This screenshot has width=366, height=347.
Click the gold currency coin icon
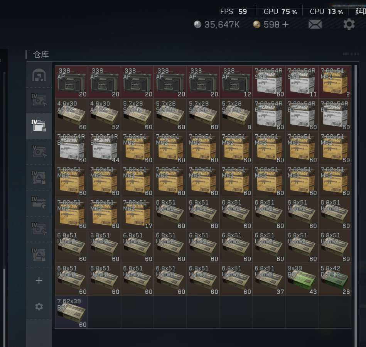pyautogui.click(x=256, y=25)
